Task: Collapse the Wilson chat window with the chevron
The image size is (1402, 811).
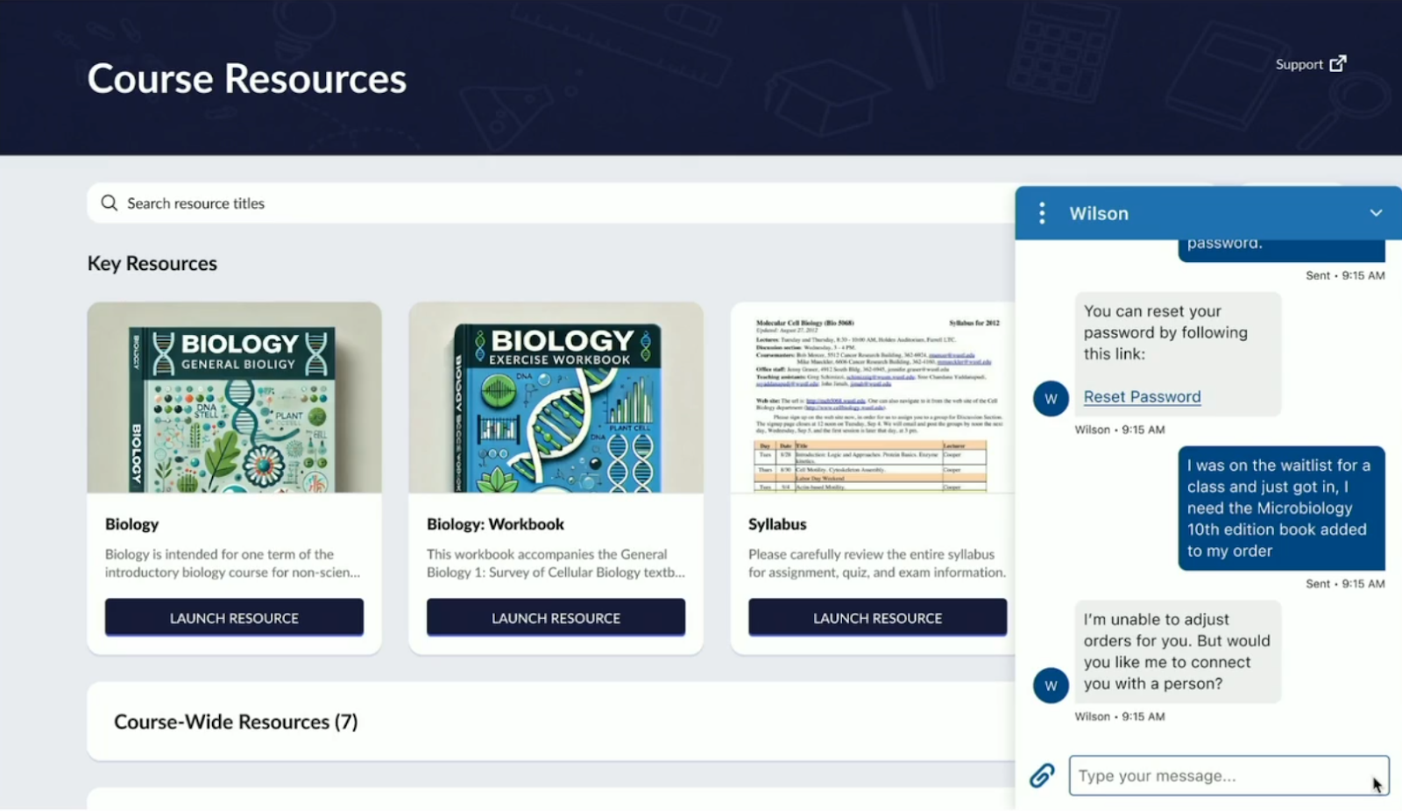Action: 1375,213
